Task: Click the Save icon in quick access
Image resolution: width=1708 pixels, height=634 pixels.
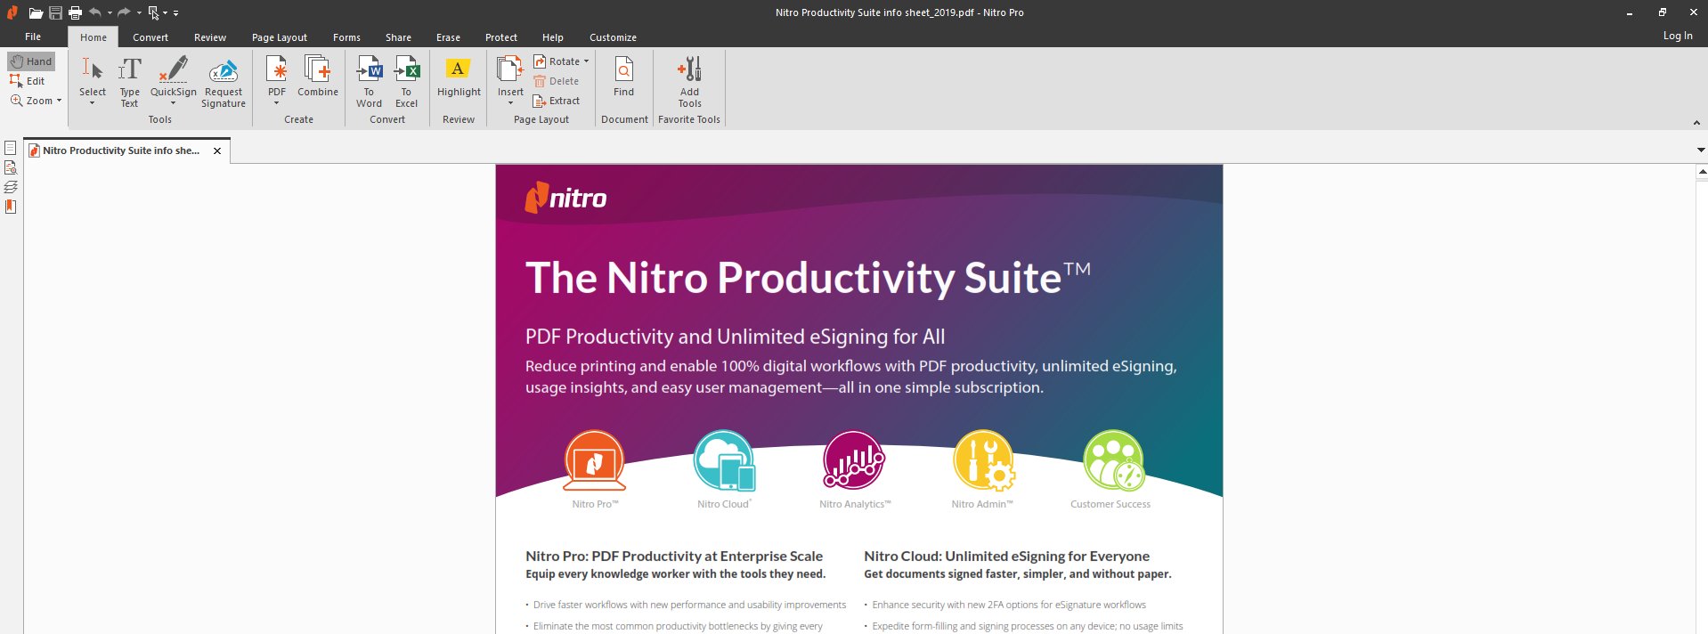Action: [55, 12]
